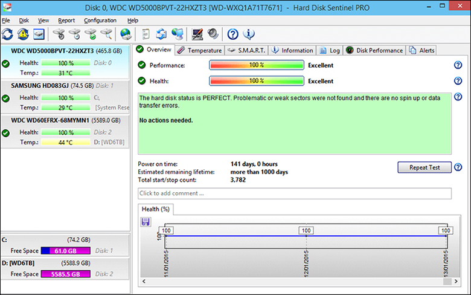Open help with the blue question mark toolbar icon
The width and height of the screenshot is (471, 295).
(x=232, y=34)
